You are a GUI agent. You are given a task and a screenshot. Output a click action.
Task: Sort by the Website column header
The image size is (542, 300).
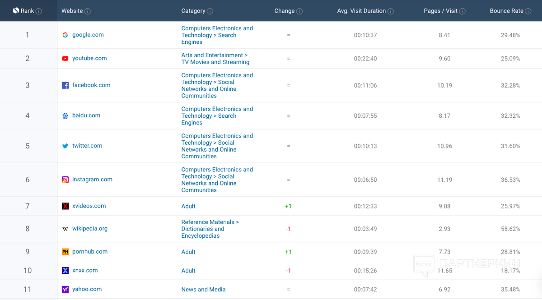click(x=72, y=11)
